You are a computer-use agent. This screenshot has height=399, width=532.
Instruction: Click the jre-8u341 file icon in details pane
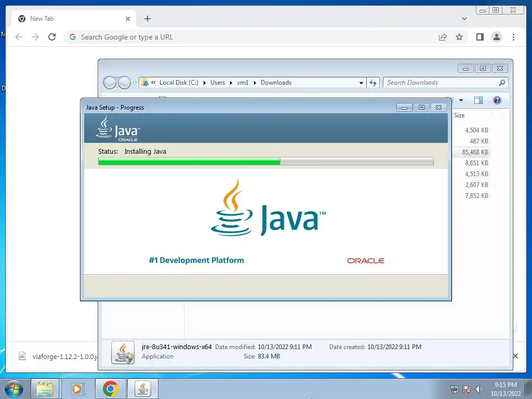coord(123,352)
